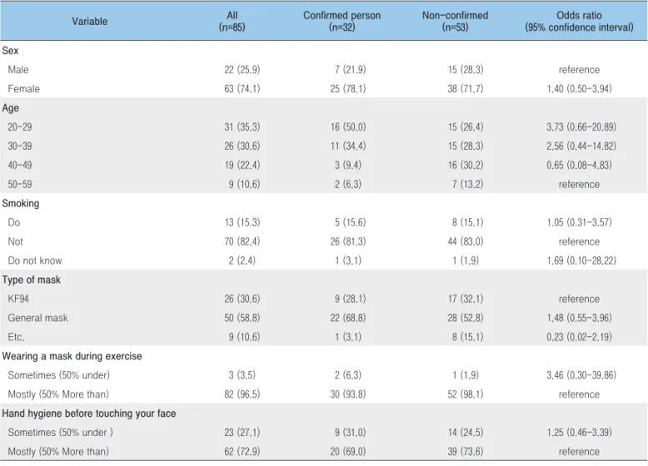Click the value '23 (27.1)'

242,433
